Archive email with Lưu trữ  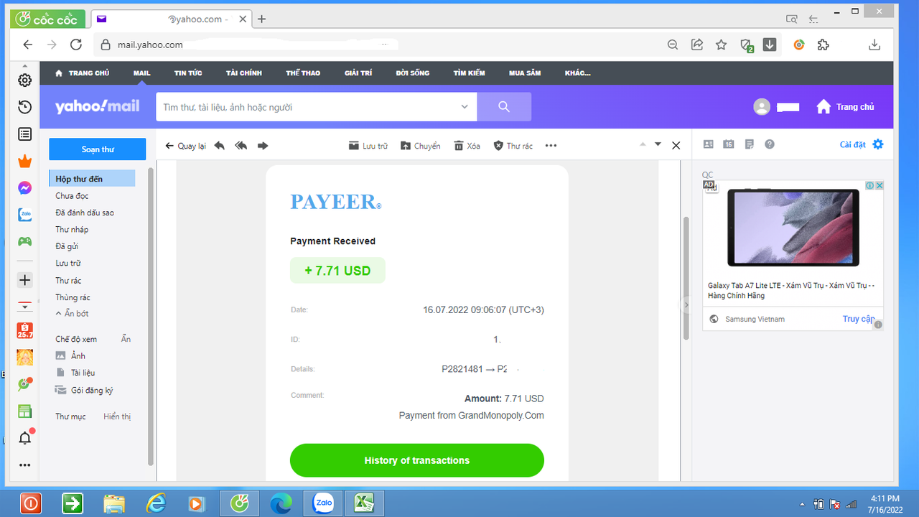click(368, 146)
